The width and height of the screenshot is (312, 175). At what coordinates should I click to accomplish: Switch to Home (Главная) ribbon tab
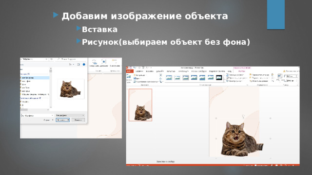point(139,71)
